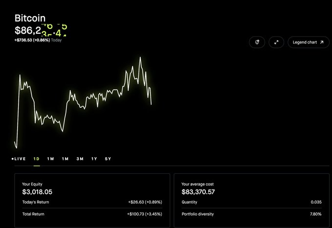Click the +$736.53 (+0.86%) change text
The height and width of the screenshot is (228, 332).
(32, 40)
